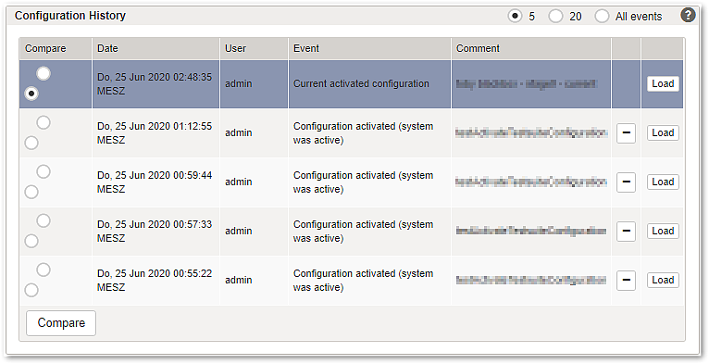Select upper compare radio for 00:59:44 entry
709x364 pixels.
point(44,171)
